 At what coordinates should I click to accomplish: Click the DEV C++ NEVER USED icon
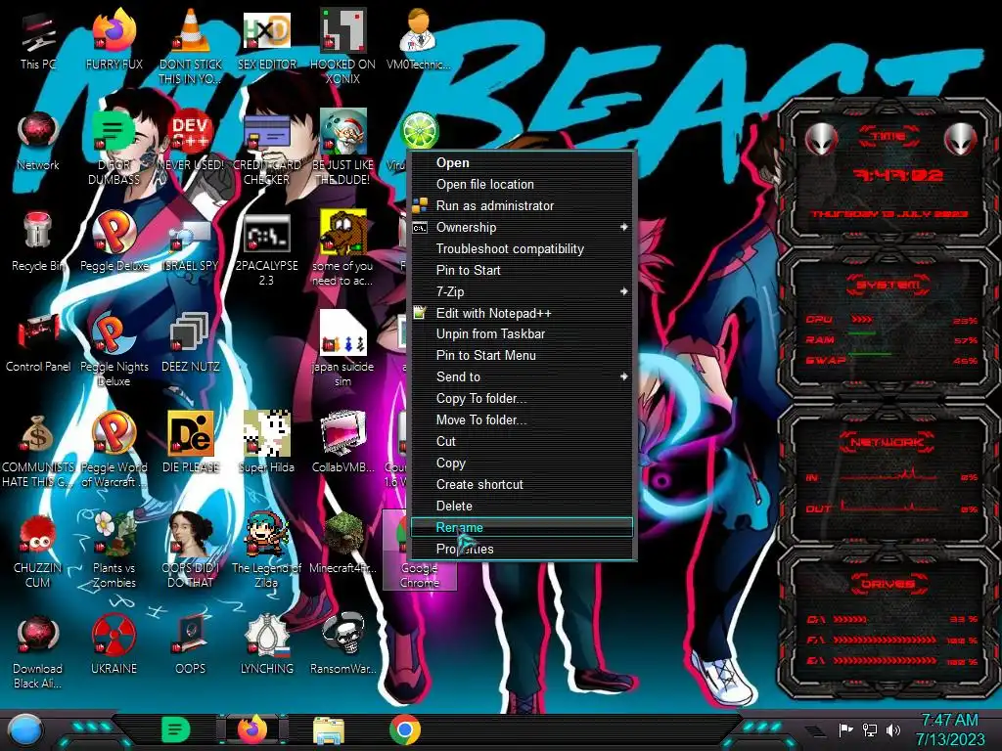[191, 141]
